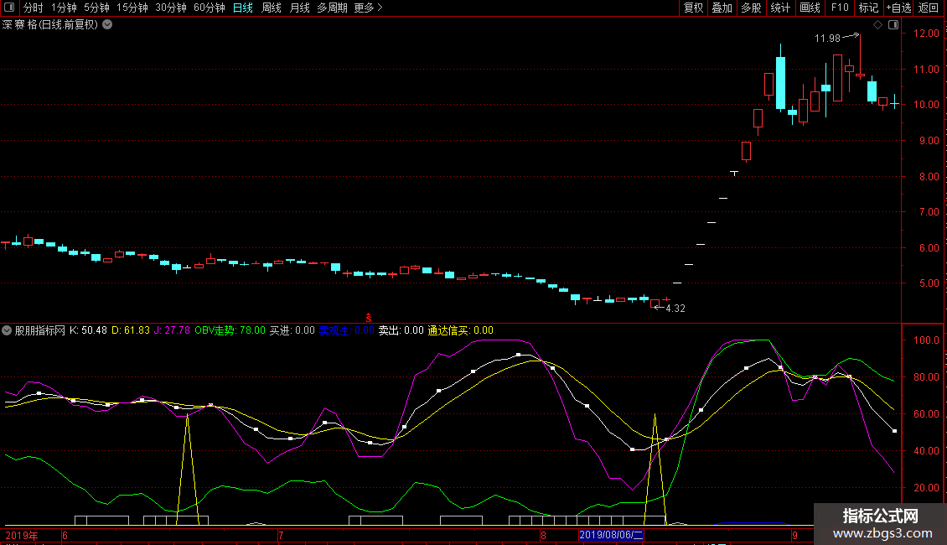The image size is (947, 545).
Task: Click the 4.32 low price label
Action: pos(675,309)
